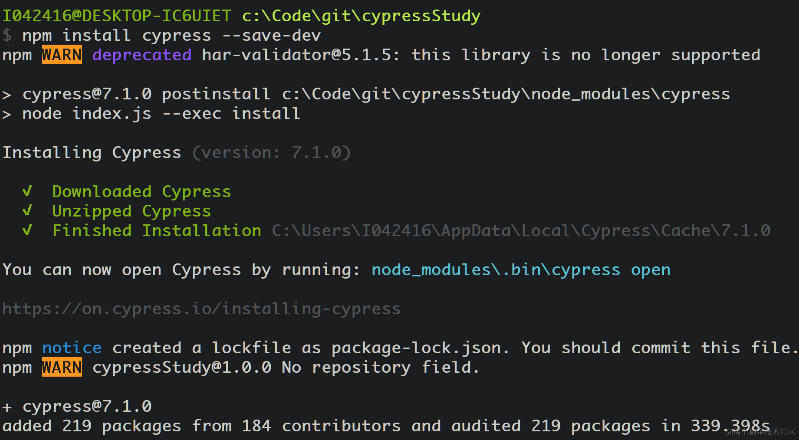Click the '$' prompt symbol
Image resolution: width=799 pixels, height=440 pixels.
click(x=7, y=36)
